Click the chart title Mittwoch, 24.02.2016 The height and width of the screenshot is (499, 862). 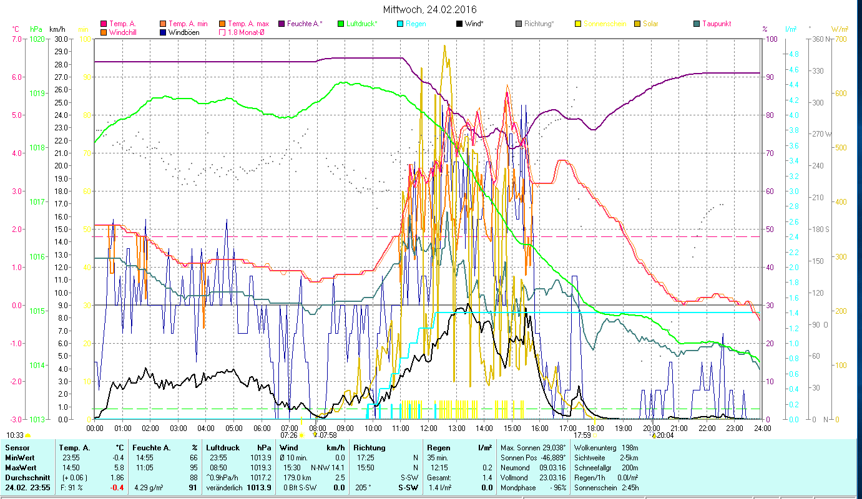429,10
